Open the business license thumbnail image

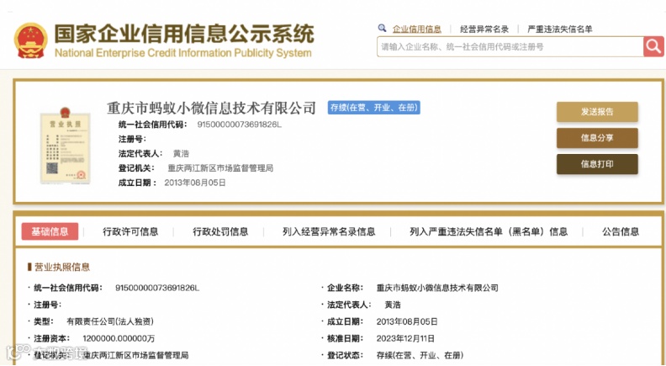pos(65,146)
